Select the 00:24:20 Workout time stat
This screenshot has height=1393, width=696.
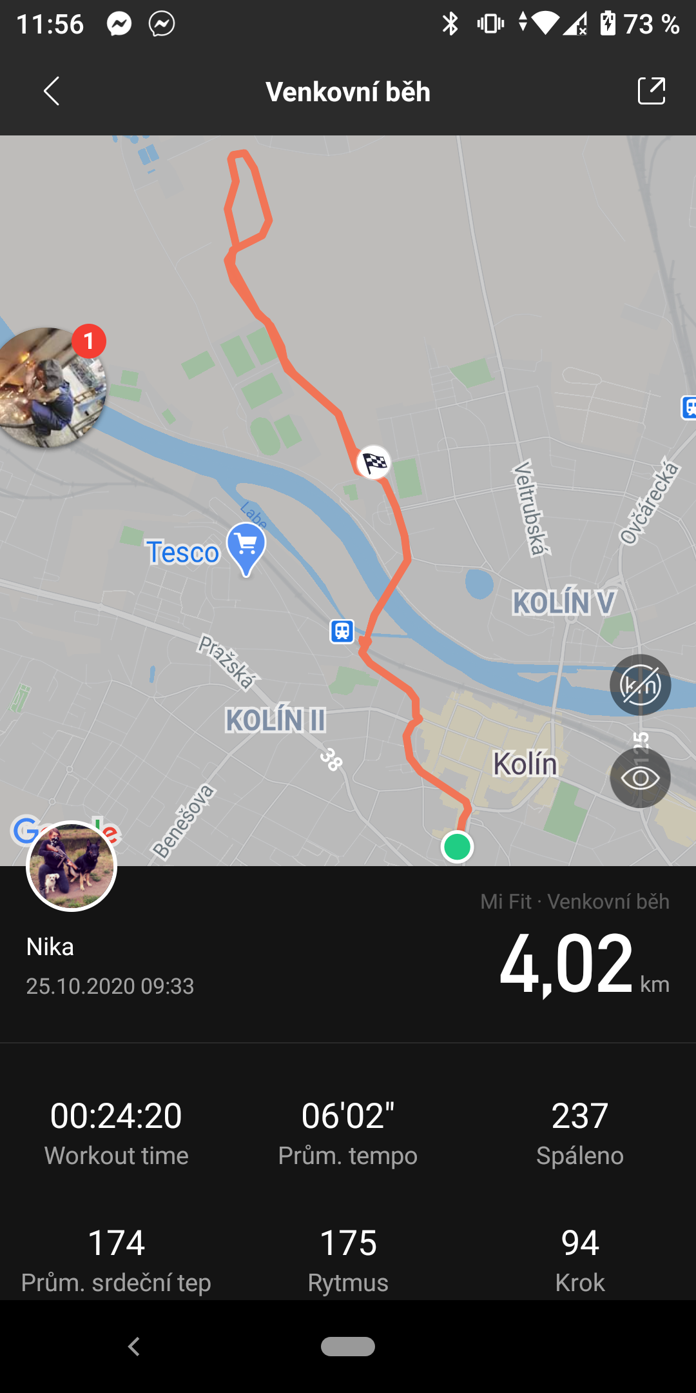(x=116, y=1134)
